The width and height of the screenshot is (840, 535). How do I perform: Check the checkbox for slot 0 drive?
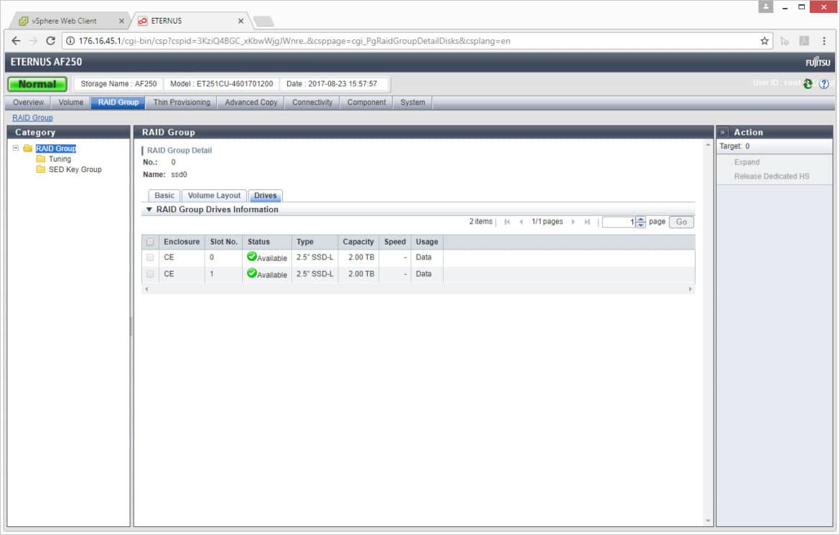[150, 257]
